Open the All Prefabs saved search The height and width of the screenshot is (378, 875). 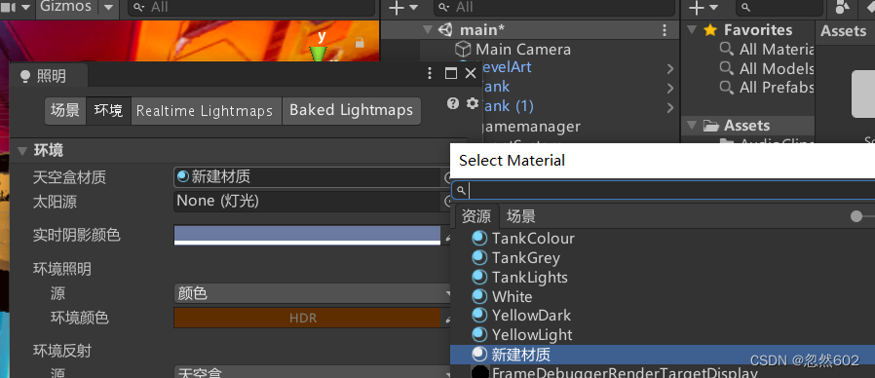[776, 88]
